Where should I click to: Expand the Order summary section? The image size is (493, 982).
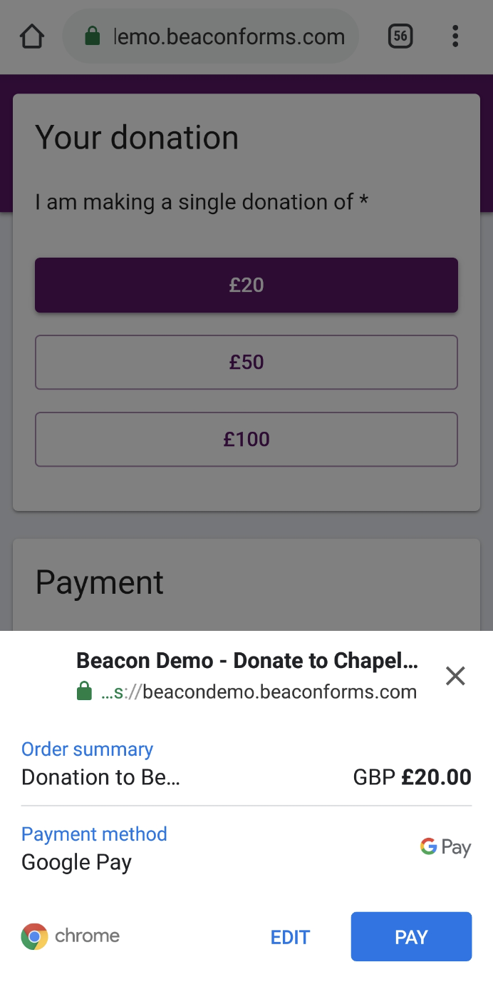click(x=87, y=749)
